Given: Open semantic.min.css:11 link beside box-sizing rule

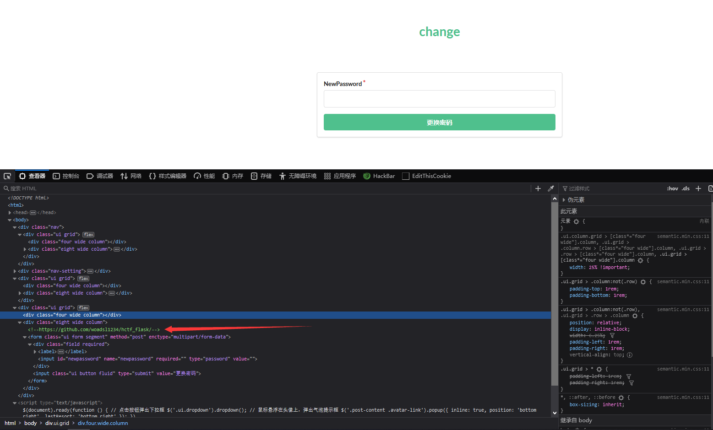Looking at the screenshot, I should click(683, 398).
